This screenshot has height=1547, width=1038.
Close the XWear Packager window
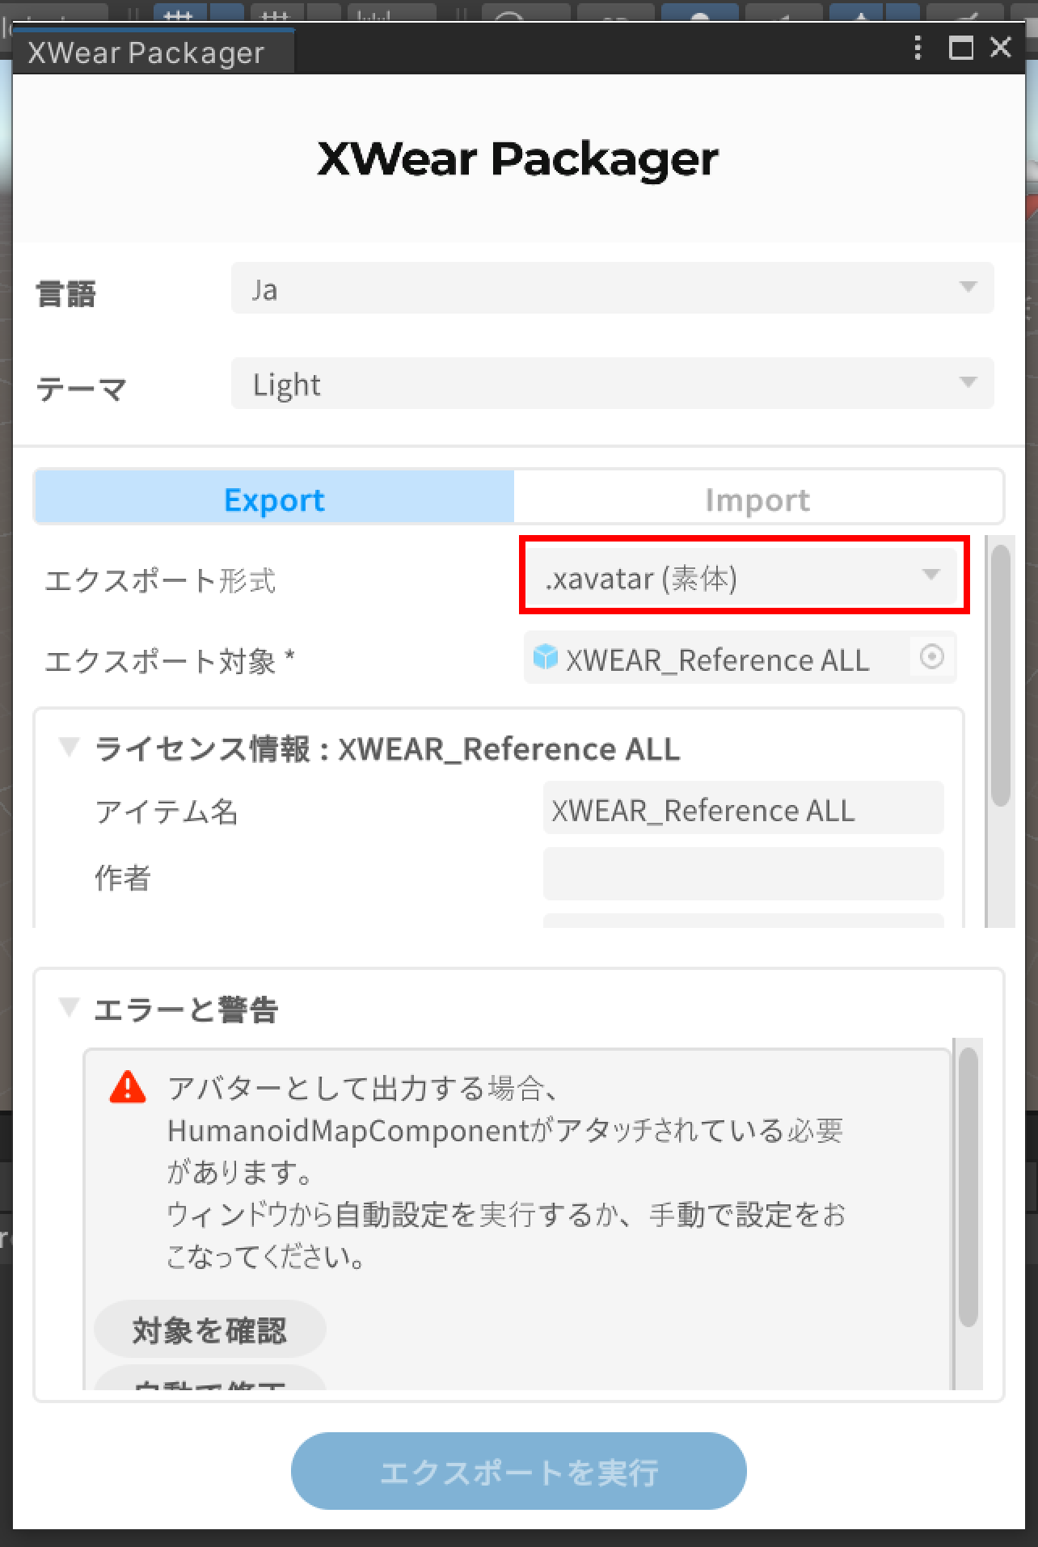click(1001, 47)
